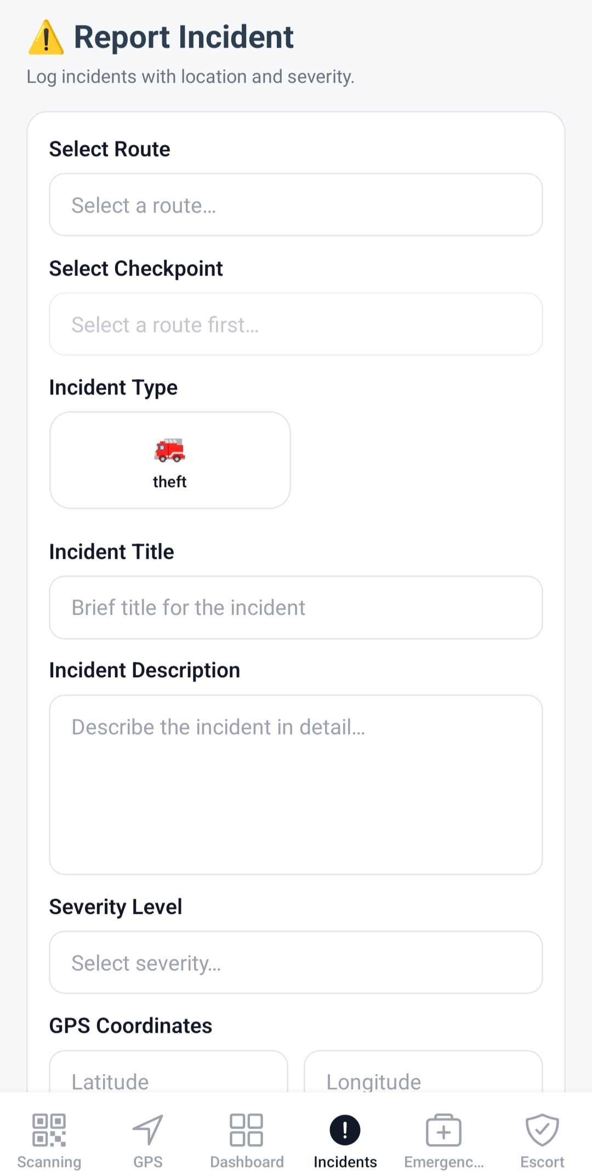The image size is (592, 1172).
Task: Tap the Incidents exclamation icon
Action: 345,1130
